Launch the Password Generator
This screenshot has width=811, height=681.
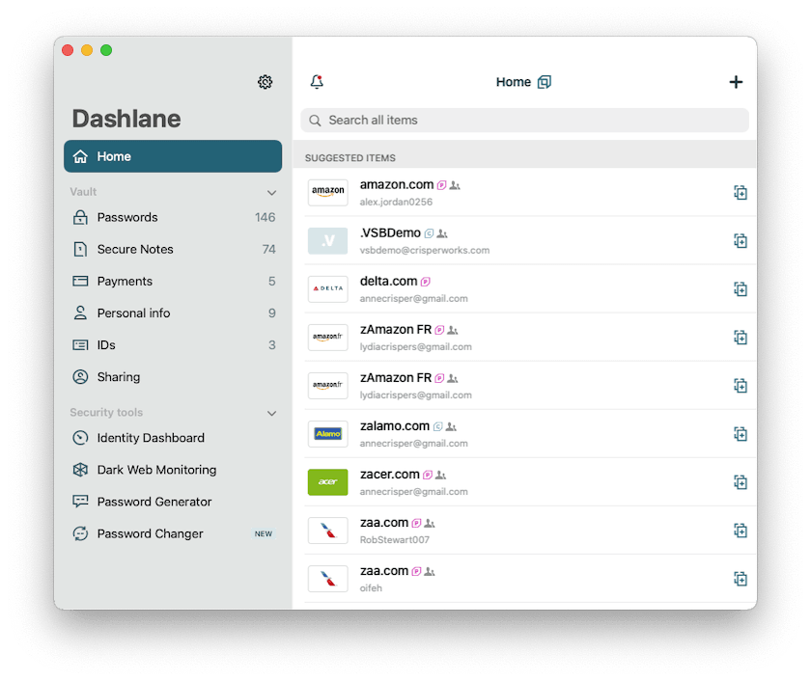click(x=154, y=503)
